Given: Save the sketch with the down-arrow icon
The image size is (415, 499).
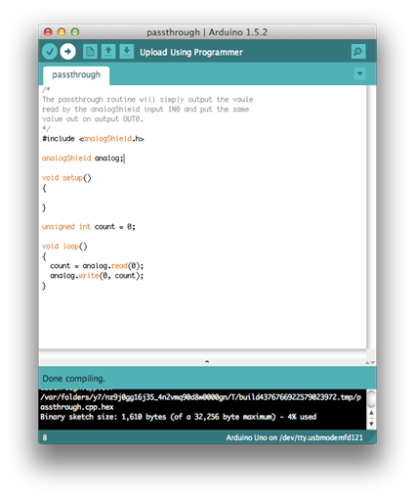Looking at the screenshot, I should pyautogui.click(x=127, y=52).
